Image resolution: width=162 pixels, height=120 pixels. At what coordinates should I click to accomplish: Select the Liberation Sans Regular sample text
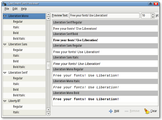tap(76, 52)
